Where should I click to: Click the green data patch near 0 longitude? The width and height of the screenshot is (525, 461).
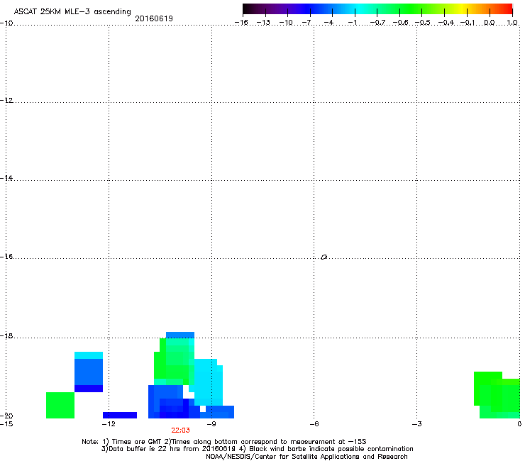[x=497, y=395]
